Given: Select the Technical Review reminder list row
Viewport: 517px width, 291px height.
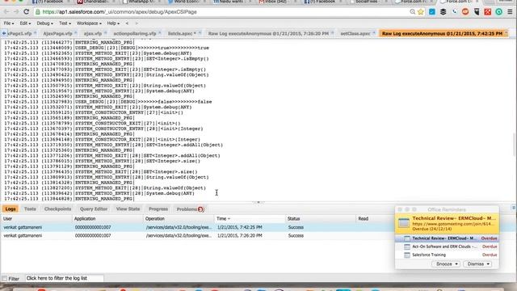Looking at the screenshot, I should 447,238.
